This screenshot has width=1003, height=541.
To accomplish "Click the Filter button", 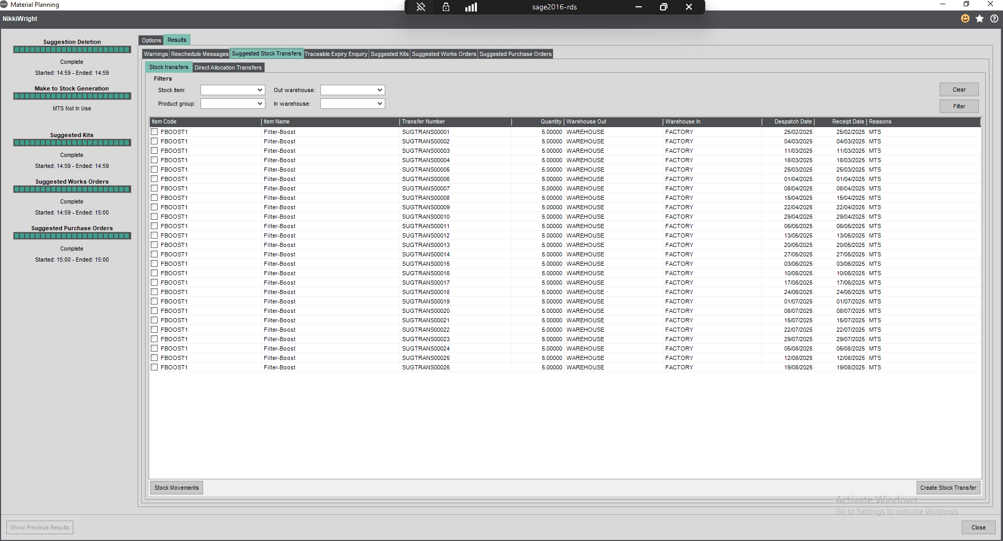I will click(x=959, y=106).
